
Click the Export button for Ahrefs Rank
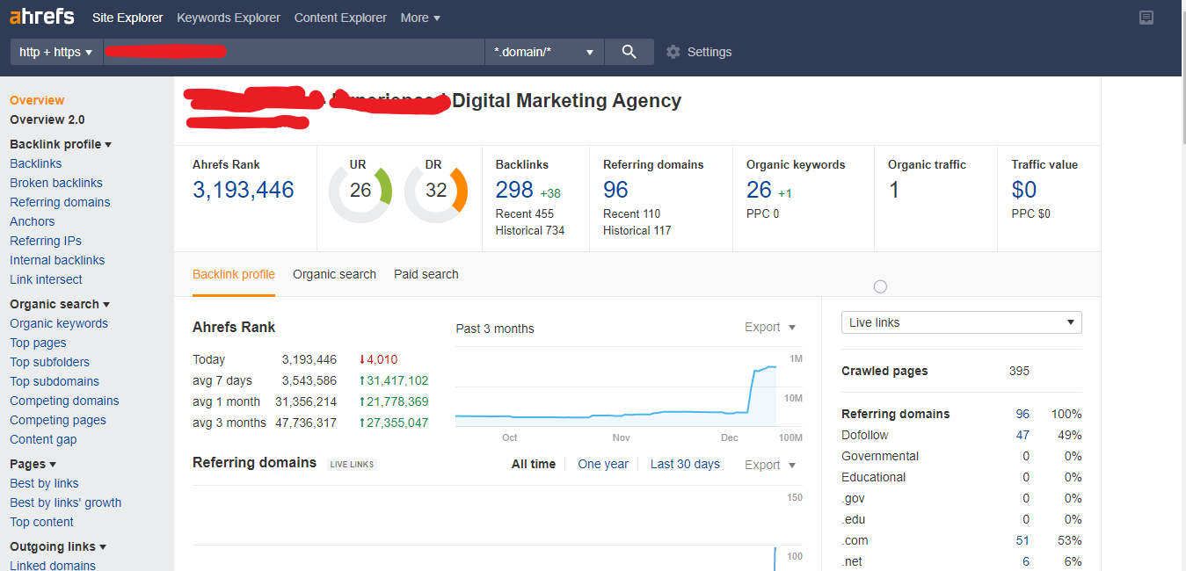(x=769, y=327)
